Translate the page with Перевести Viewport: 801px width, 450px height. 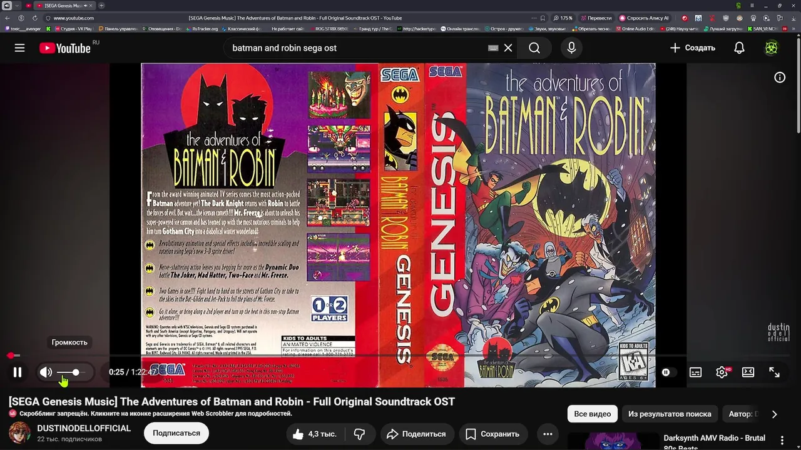pos(596,18)
